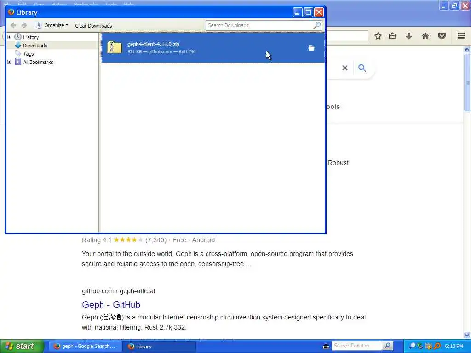Viewport: 471px width, 353px height.
Task: Click the geph4-client zip file icon
Action: (115, 47)
